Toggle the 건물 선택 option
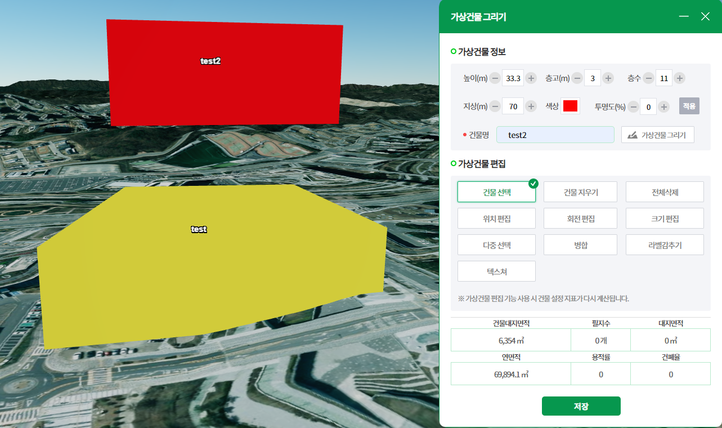Screen dimensions: 722x428 tap(496, 191)
